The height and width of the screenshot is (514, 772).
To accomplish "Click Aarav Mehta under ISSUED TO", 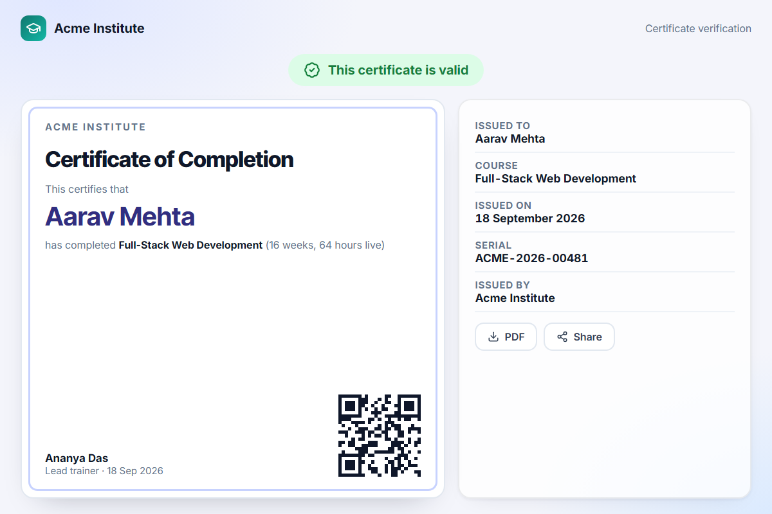I will [x=510, y=139].
